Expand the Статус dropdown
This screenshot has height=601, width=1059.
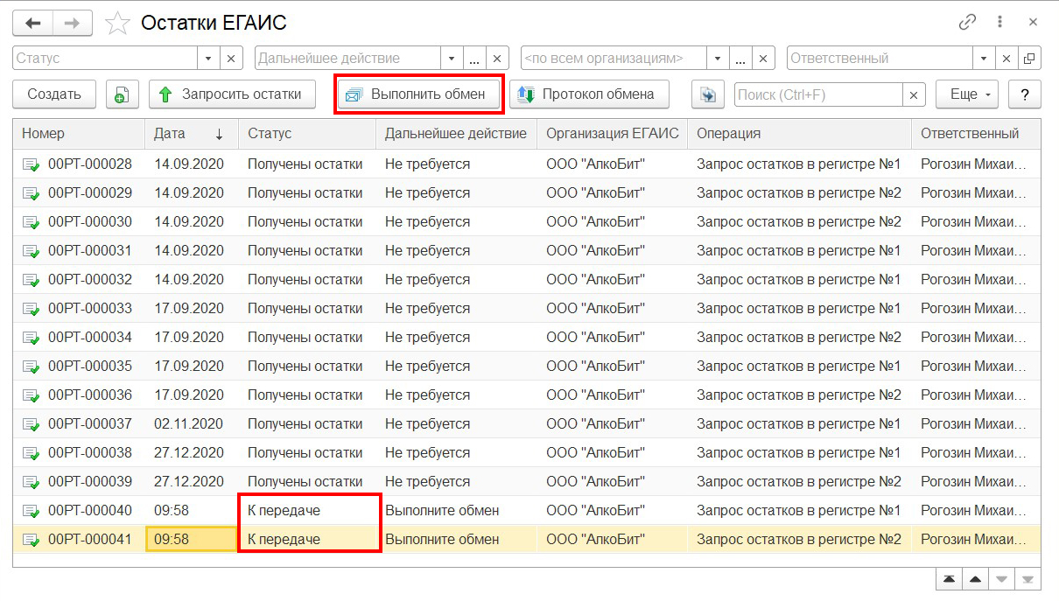click(209, 59)
